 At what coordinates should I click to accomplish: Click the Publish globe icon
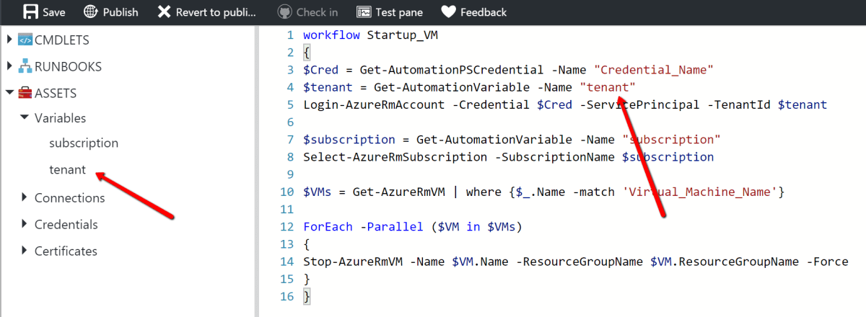click(x=90, y=12)
